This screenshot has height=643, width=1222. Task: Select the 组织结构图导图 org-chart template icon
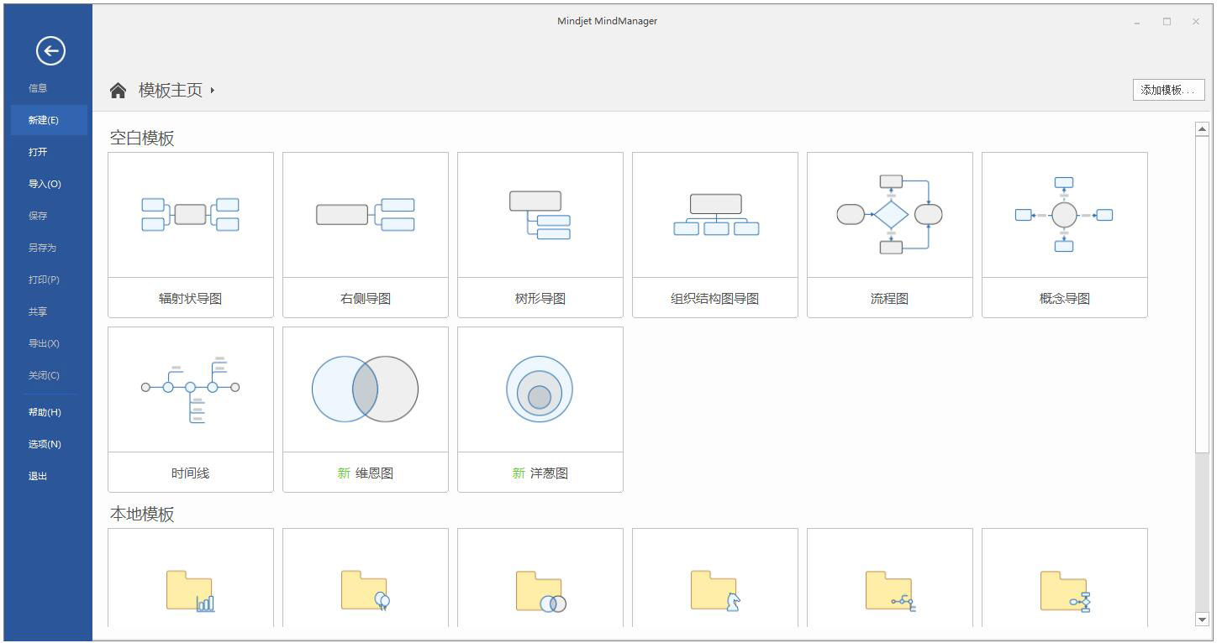(x=715, y=214)
